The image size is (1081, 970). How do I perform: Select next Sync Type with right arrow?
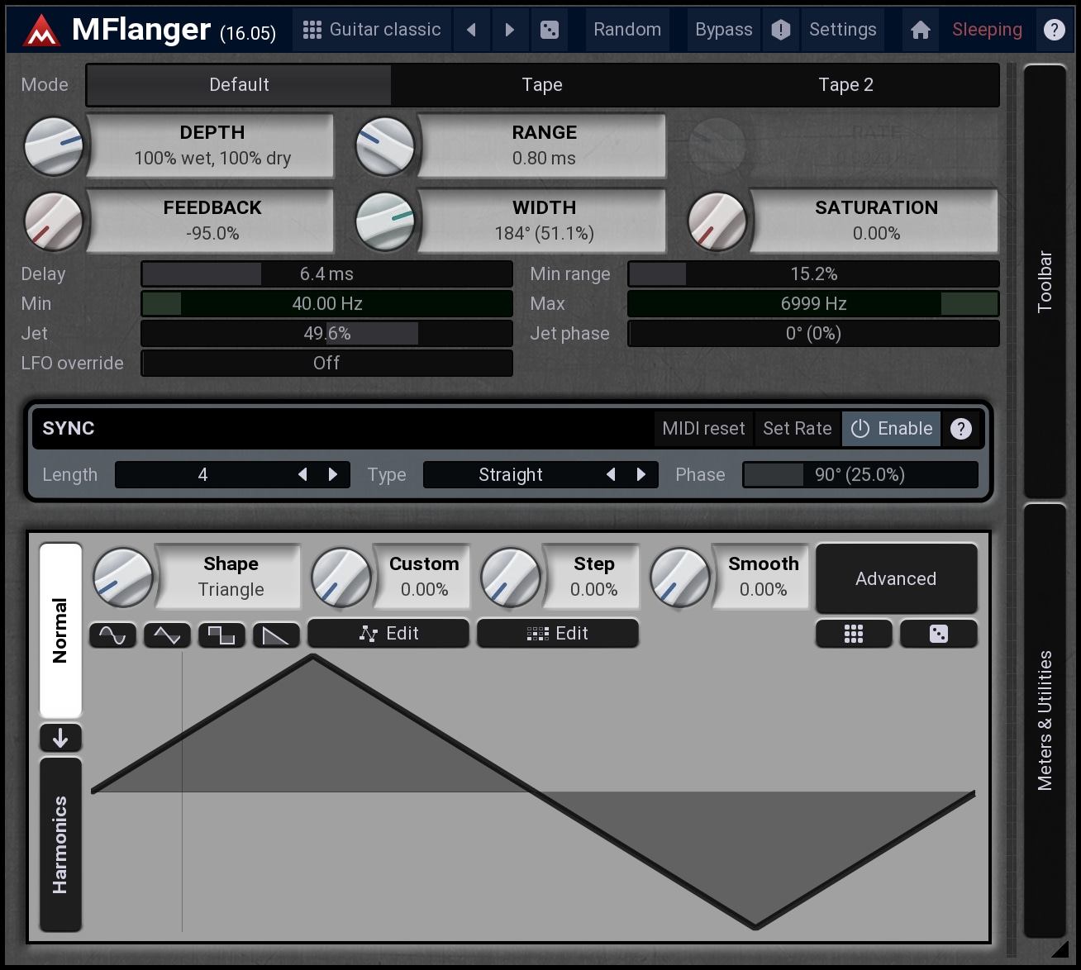pyautogui.click(x=641, y=474)
